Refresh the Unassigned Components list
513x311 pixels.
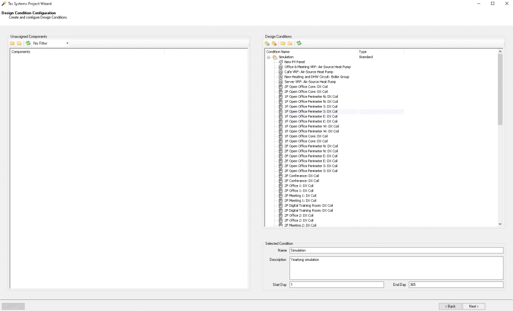tap(28, 43)
